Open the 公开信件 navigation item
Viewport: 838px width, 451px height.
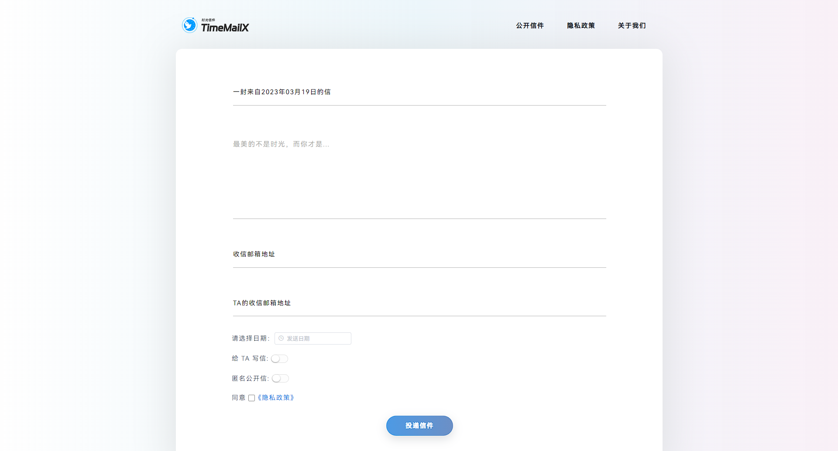[530, 26]
